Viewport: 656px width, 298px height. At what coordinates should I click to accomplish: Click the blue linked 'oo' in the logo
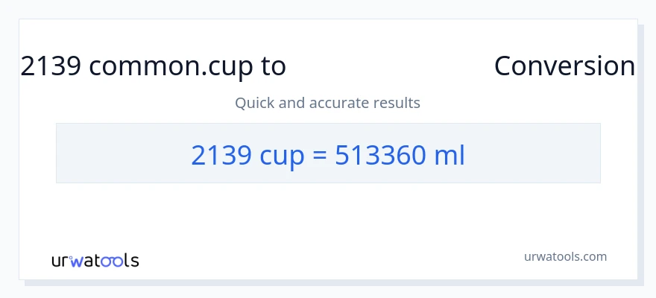112,261
